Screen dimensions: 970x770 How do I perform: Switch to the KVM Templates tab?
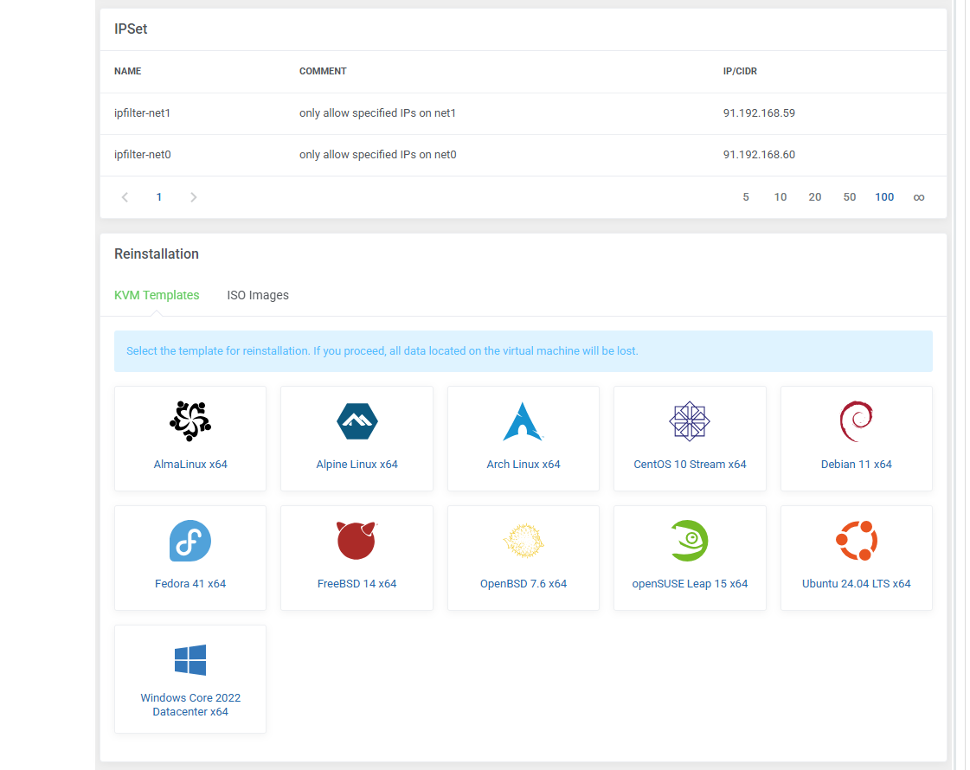tap(157, 295)
